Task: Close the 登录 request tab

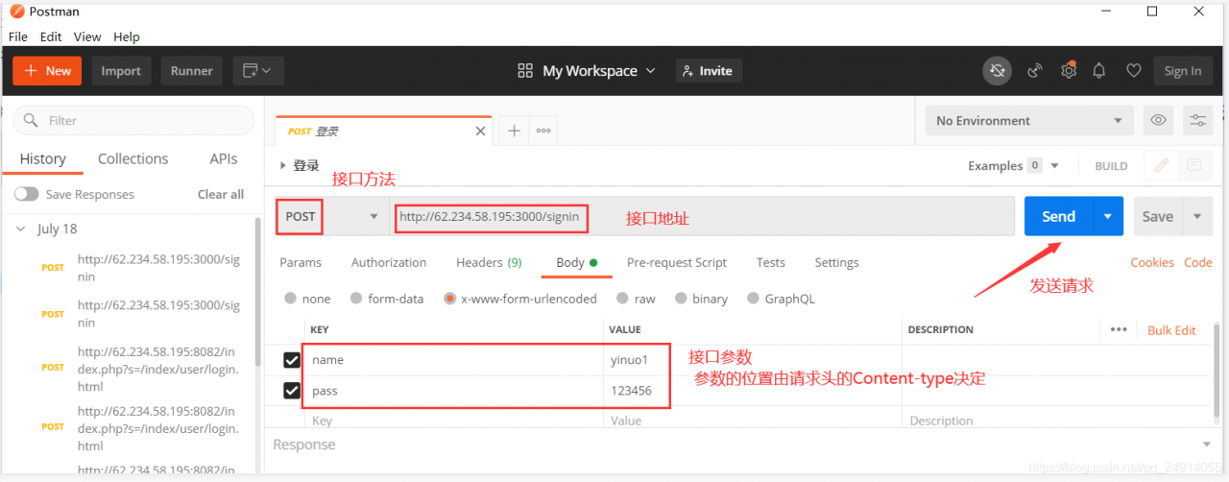Action: [x=481, y=131]
